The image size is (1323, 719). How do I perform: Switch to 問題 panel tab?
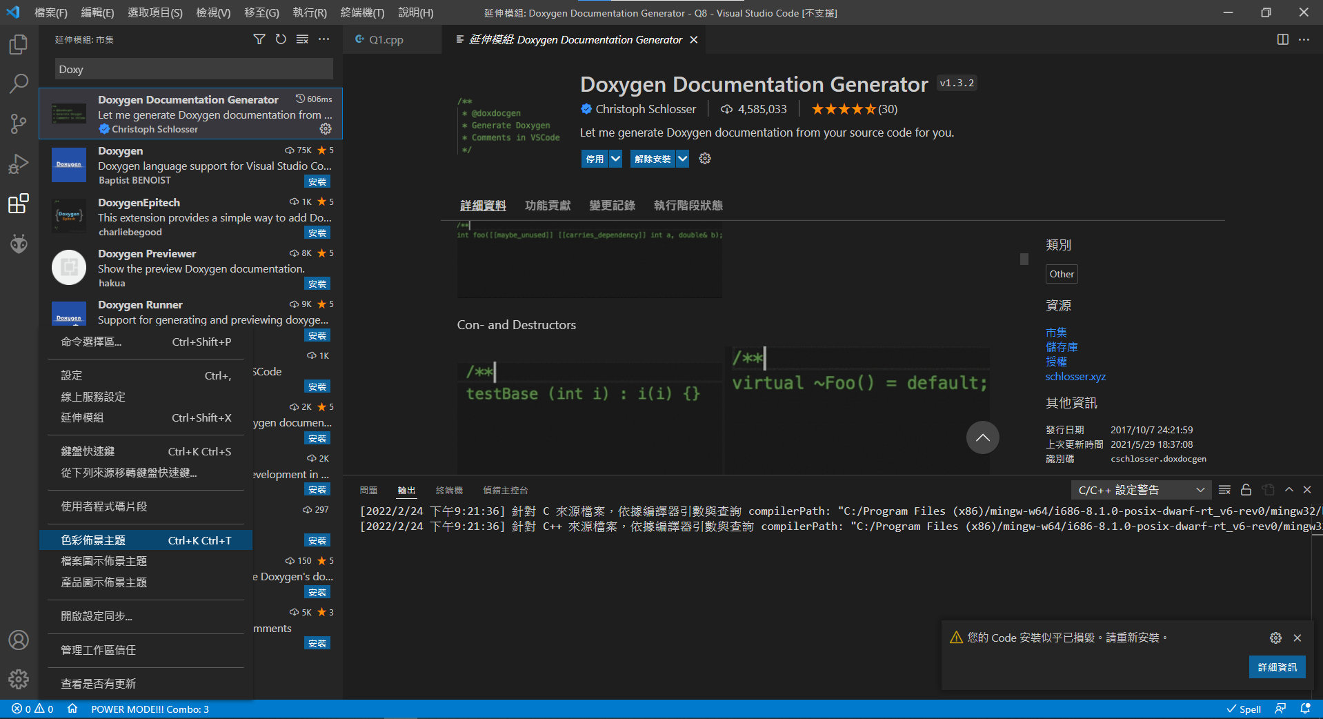(368, 490)
